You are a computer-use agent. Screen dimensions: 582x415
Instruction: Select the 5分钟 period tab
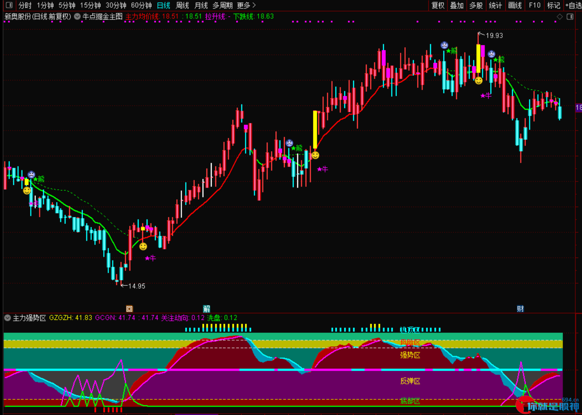click(x=67, y=5)
